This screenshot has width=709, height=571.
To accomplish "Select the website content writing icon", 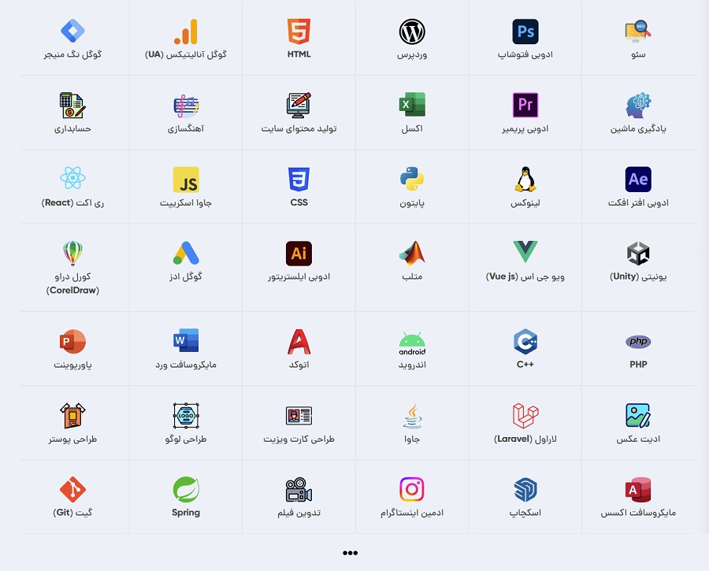I will pyautogui.click(x=299, y=106).
